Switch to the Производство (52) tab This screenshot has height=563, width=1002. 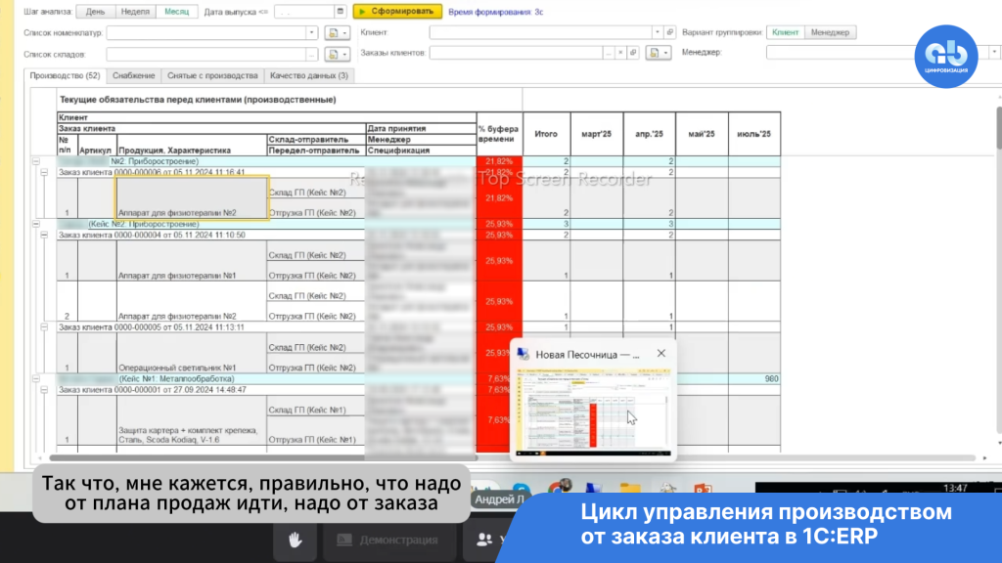[66, 75]
